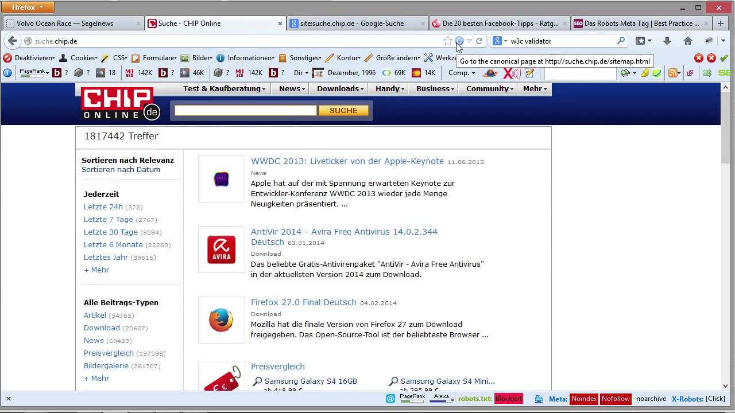Click the Firefox logo thumbnail
The width and height of the screenshot is (735, 413).
pos(222,320)
